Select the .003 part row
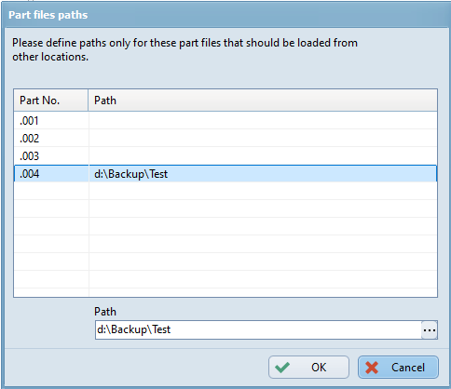Viewport: 451px width, 389px height. point(225,156)
